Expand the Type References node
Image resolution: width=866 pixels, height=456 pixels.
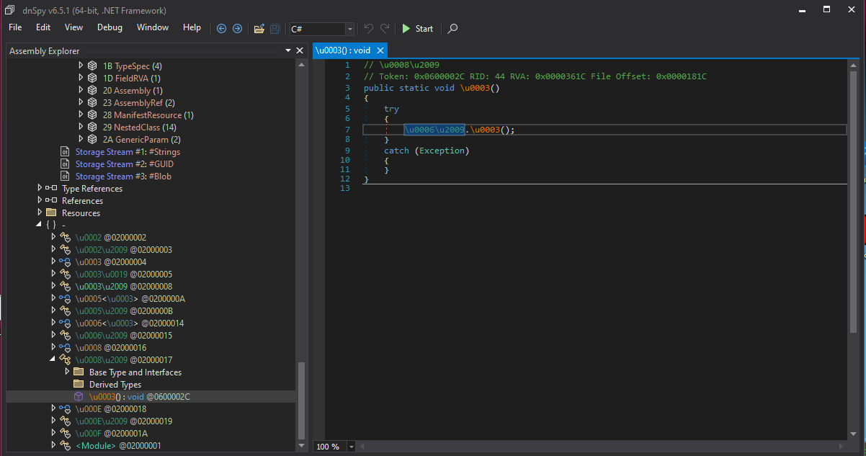[40, 189]
